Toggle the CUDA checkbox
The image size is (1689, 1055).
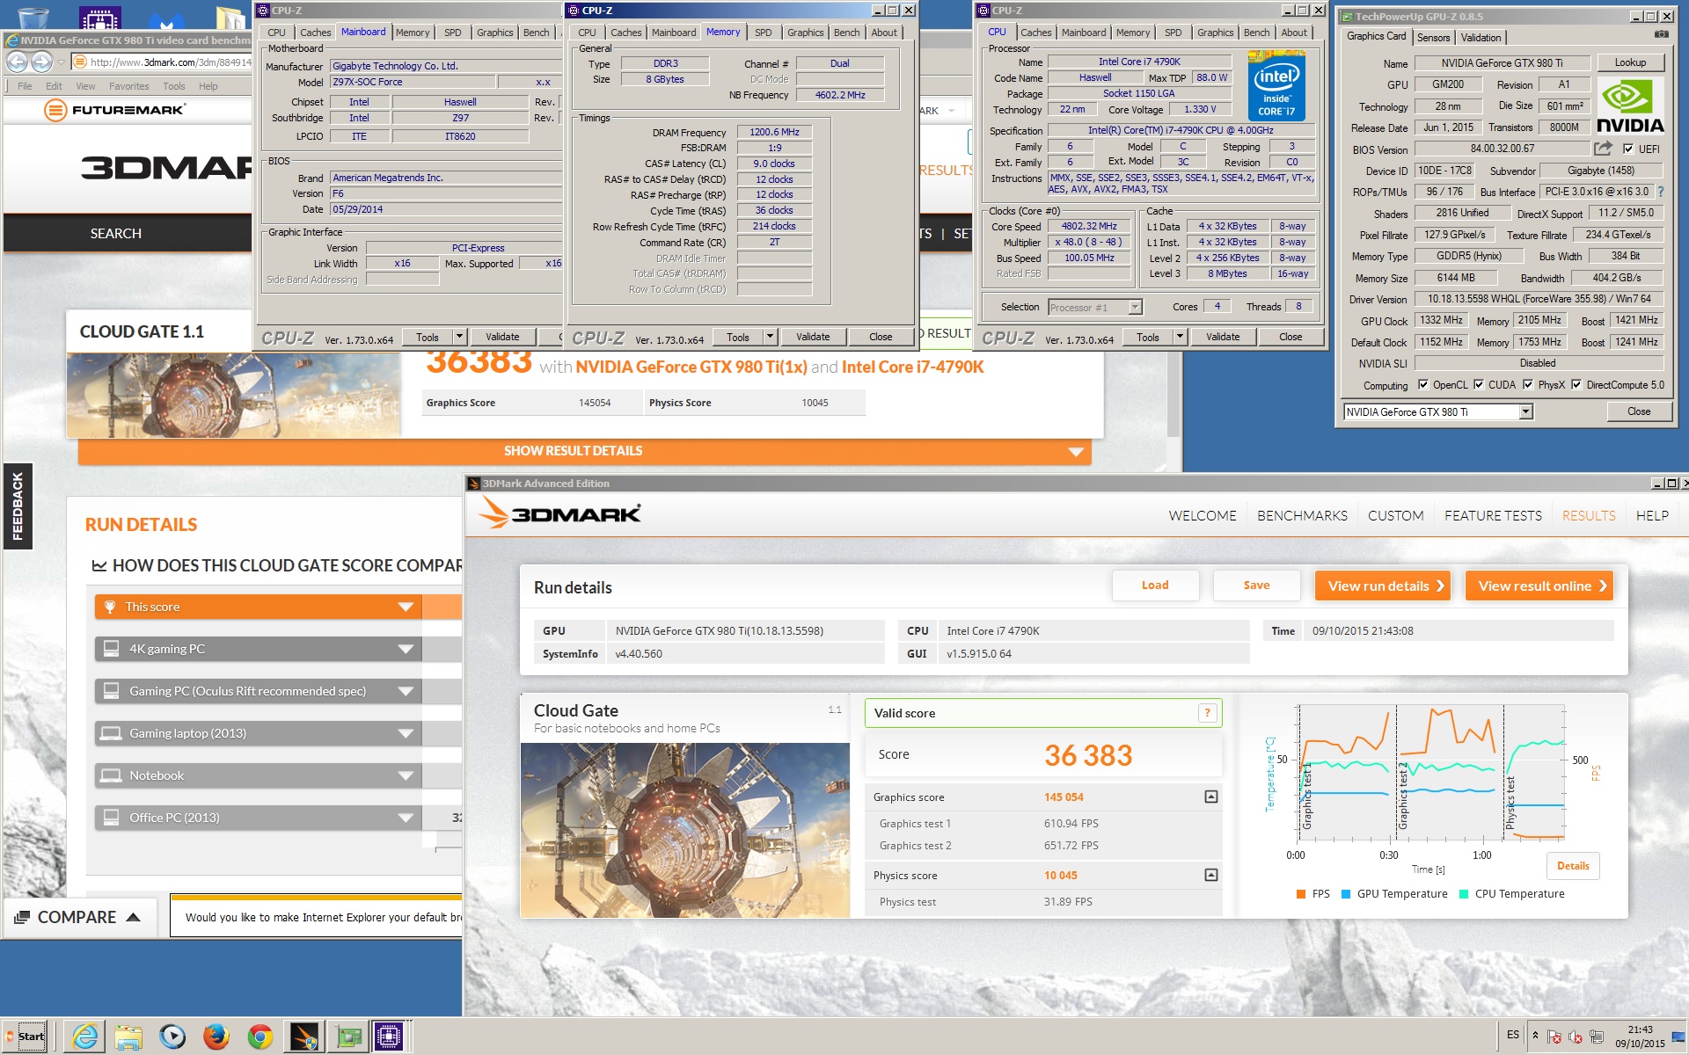1479,384
